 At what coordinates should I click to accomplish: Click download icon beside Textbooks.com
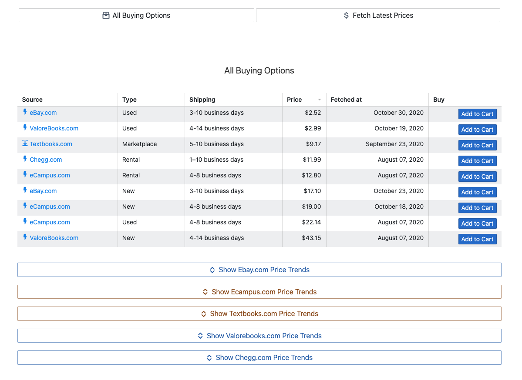[25, 143]
